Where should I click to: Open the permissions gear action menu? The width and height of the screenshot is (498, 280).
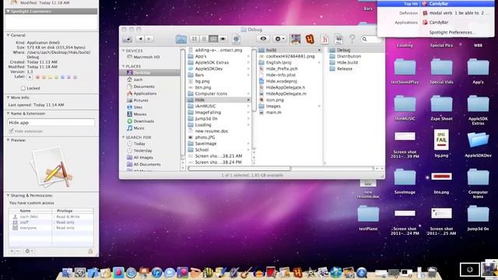click(29, 251)
